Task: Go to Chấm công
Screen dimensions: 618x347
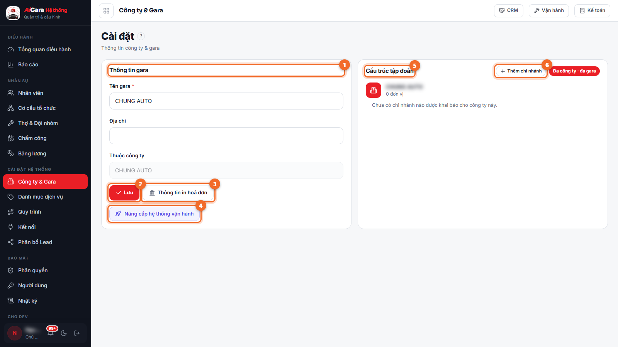Action: [46, 138]
